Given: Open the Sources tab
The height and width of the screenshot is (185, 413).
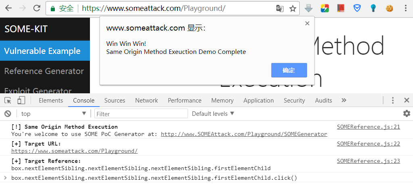Looking at the screenshot, I should (x=115, y=101).
